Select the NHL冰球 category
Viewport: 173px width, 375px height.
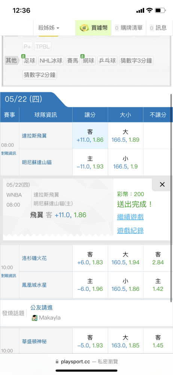pos(51,60)
